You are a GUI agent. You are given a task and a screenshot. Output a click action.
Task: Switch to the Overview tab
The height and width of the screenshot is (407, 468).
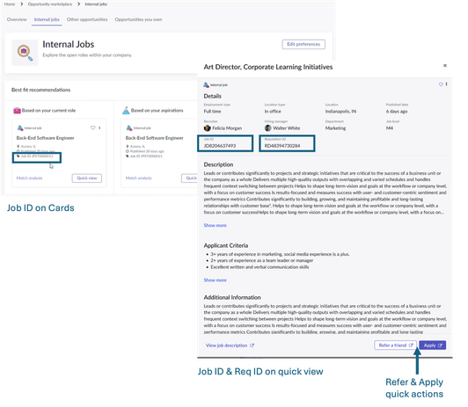17,19
